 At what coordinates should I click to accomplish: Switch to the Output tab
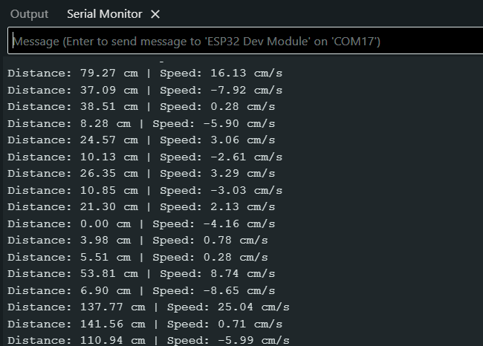(x=29, y=14)
